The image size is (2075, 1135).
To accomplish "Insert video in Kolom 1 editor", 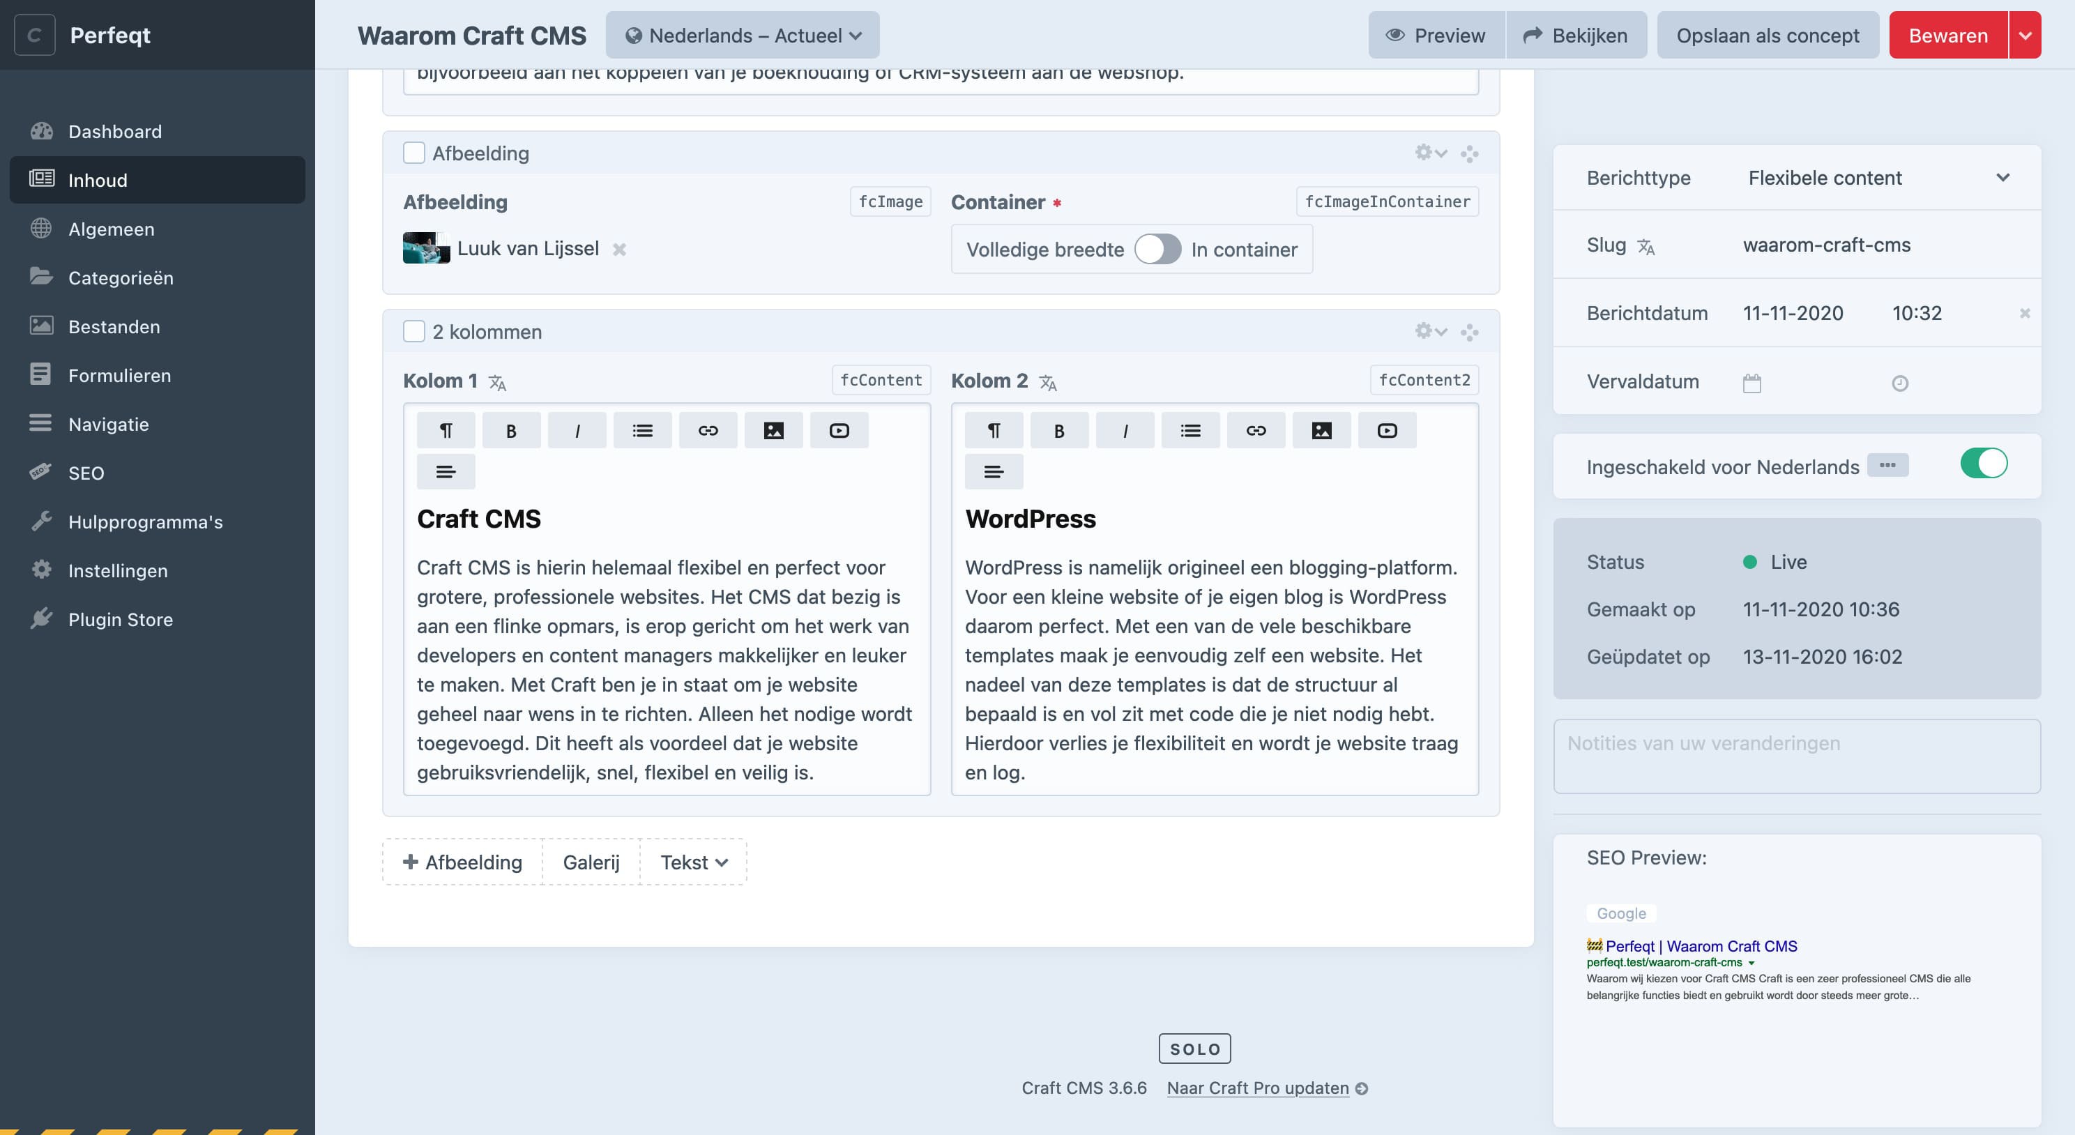I will pos(839,430).
